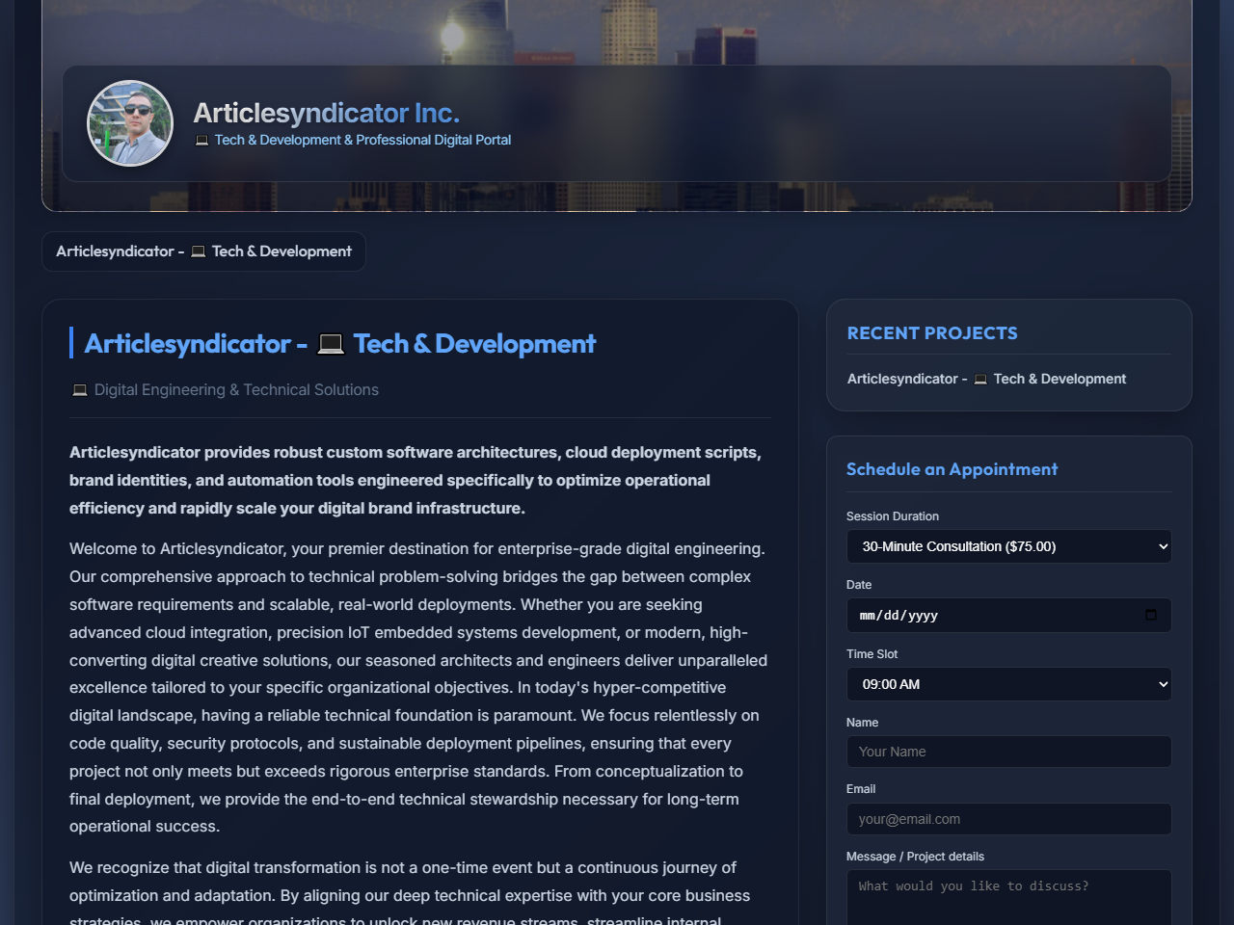Viewport: 1234px width, 925px height.
Task: Click the Date input field
Action: (x=1009, y=615)
